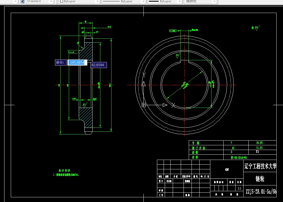Click the 标记 title block cell
283x202 pixels.
(160, 177)
